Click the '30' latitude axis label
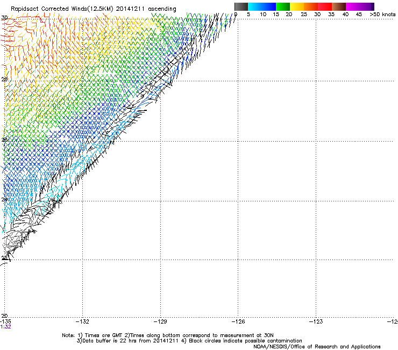 point(4,18)
